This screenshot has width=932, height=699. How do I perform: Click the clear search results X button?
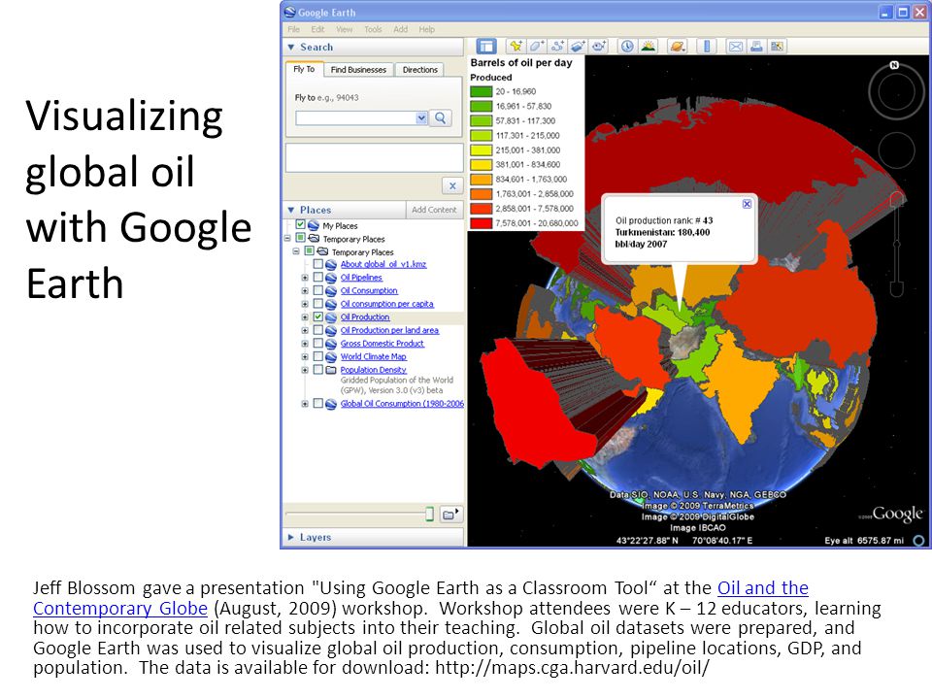[x=452, y=186]
